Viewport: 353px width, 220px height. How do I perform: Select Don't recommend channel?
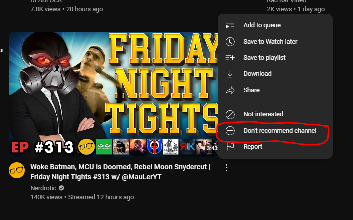pos(275,131)
